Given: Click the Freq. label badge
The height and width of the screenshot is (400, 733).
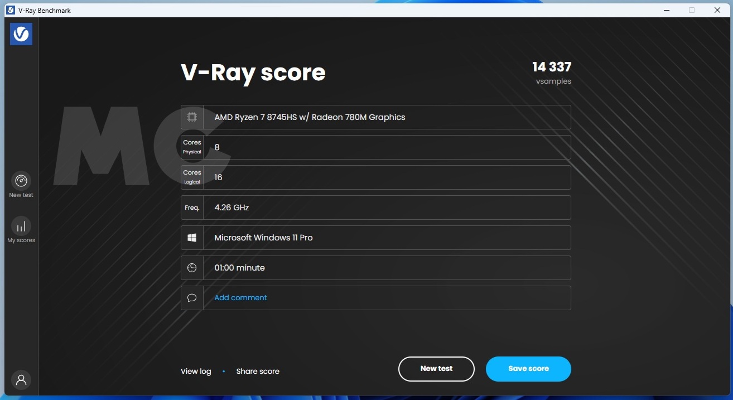Looking at the screenshot, I should 192,208.
